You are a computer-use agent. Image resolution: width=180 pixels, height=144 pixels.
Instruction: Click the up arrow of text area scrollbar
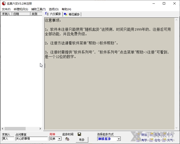[x=176, y=20]
